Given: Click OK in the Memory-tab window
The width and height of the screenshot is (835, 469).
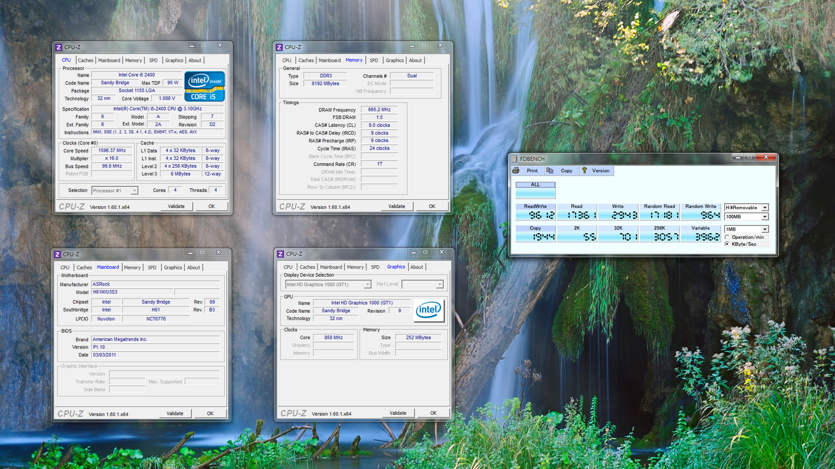Looking at the screenshot, I should pyautogui.click(x=432, y=206).
